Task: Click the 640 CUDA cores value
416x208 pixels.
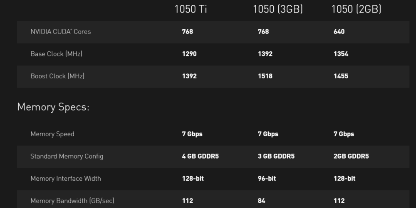Action: pyautogui.click(x=339, y=32)
